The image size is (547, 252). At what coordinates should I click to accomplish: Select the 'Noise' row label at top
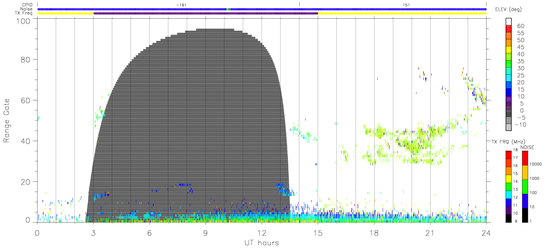pyautogui.click(x=27, y=9)
